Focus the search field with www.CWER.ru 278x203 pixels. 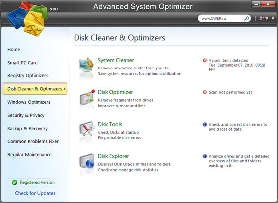[x=220, y=18]
